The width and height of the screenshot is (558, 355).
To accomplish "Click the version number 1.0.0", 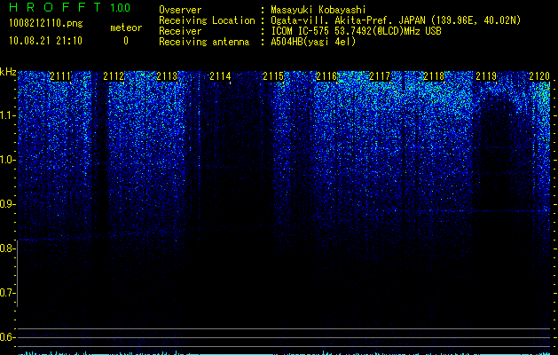I will tap(121, 7).
